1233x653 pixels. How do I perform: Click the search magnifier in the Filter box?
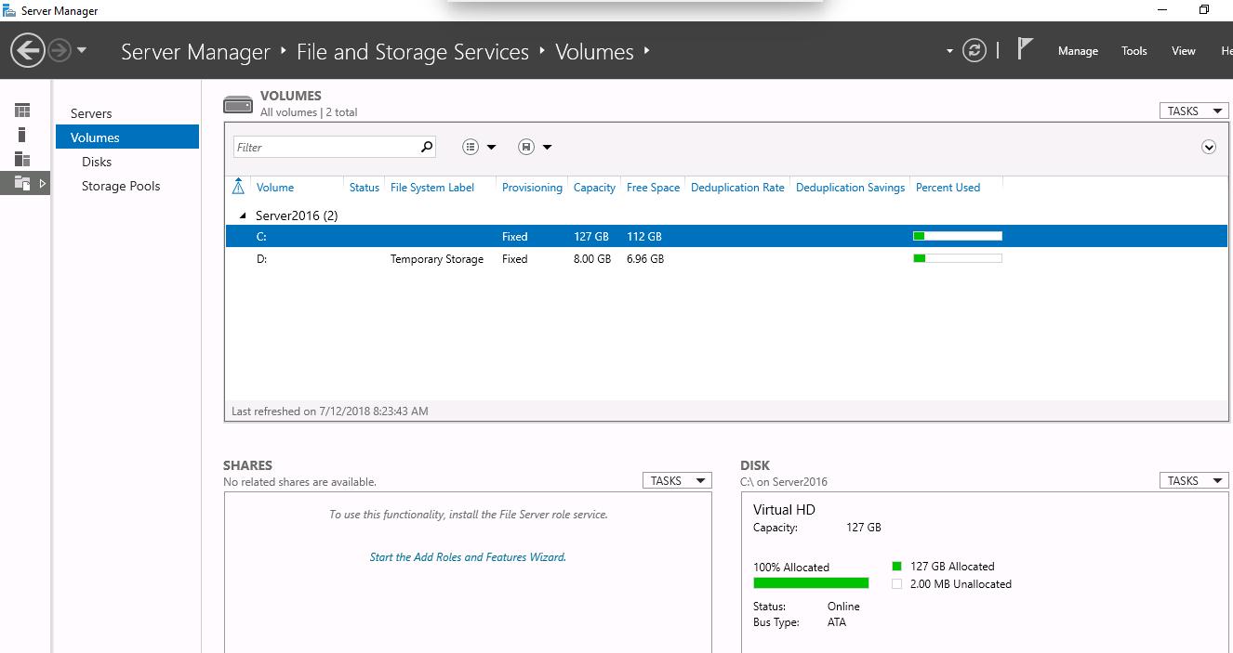(x=425, y=147)
